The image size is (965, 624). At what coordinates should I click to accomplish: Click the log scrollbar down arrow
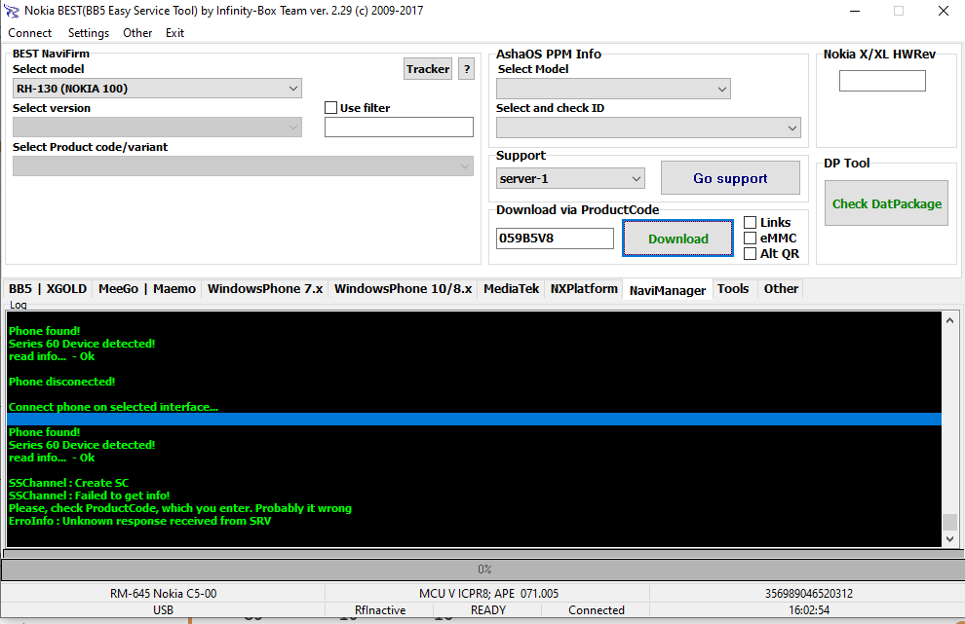949,538
